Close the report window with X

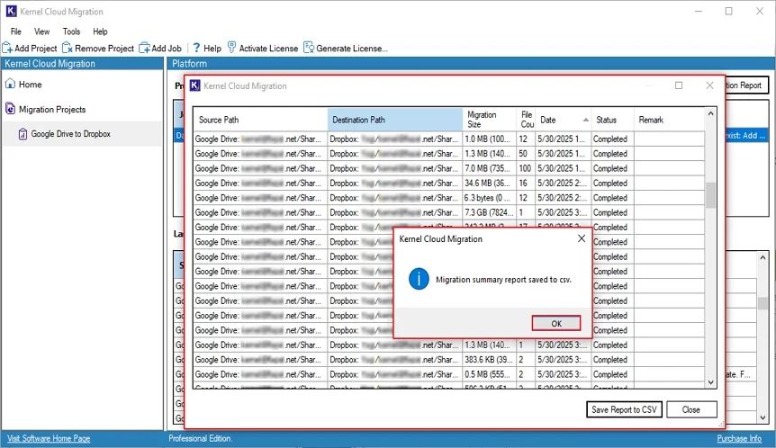(709, 85)
